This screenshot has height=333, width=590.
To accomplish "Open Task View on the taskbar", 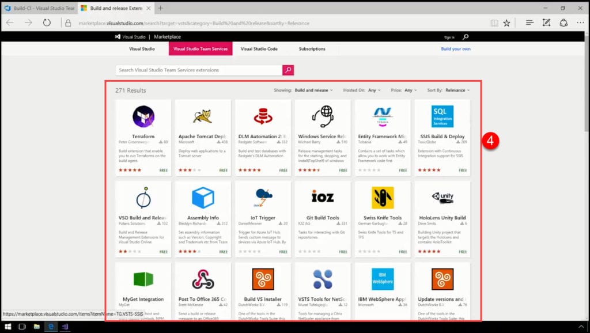I will pyautogui.click(x=22, y=327).
